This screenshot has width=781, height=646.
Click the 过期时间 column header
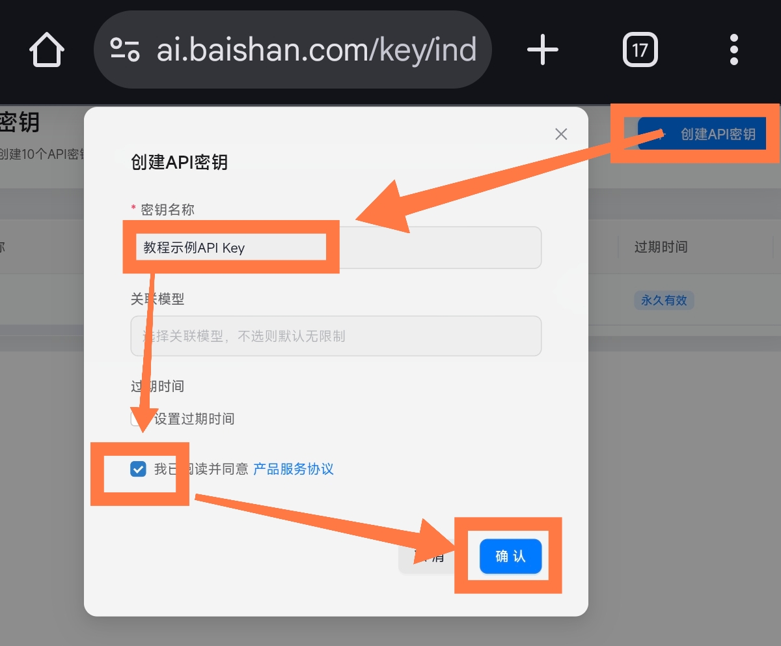click(661, 247)
